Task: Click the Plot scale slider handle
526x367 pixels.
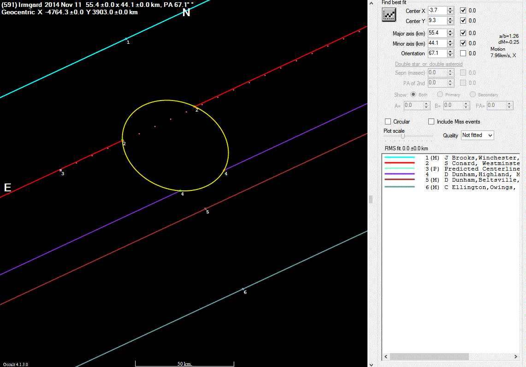Action: (402, 136)
